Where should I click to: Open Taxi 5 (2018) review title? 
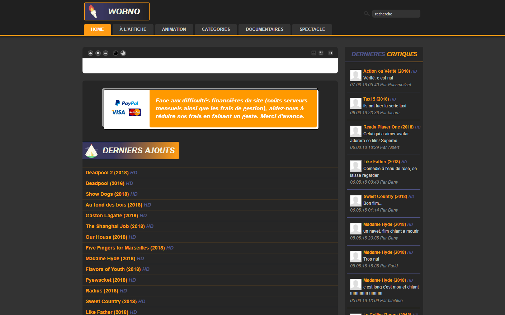tap(376, 99)
